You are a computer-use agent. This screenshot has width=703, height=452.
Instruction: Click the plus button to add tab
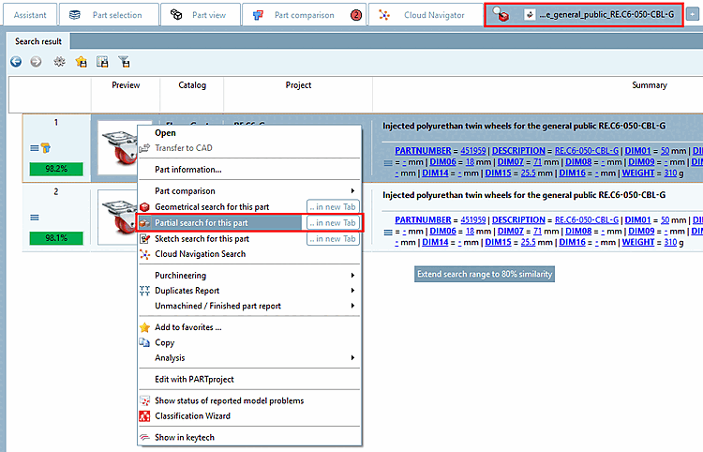click(x=693, y=15)
